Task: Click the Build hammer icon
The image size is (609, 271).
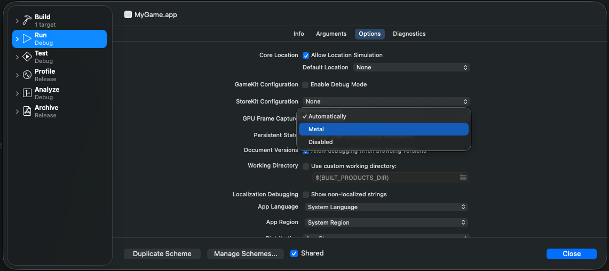Action: tap(27, 21)
